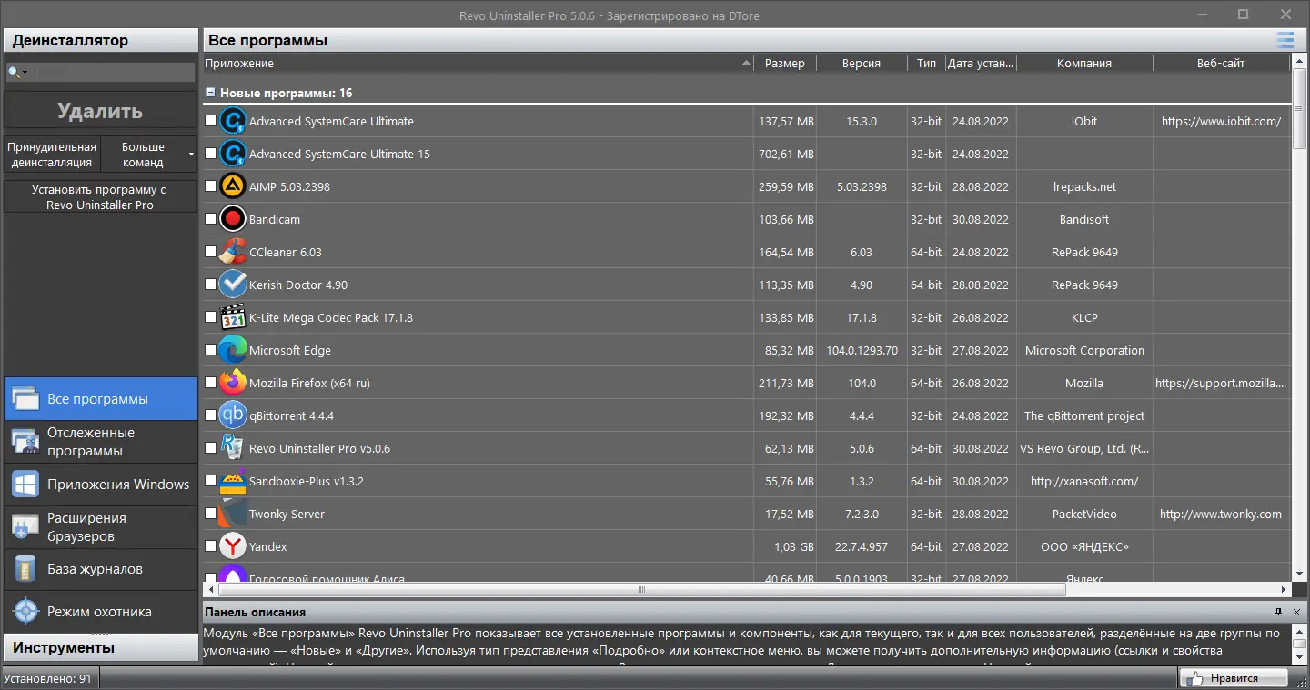The image size is (1310, 690).
Task: Sort by the Приложение column header
Action: click(478, 63)
